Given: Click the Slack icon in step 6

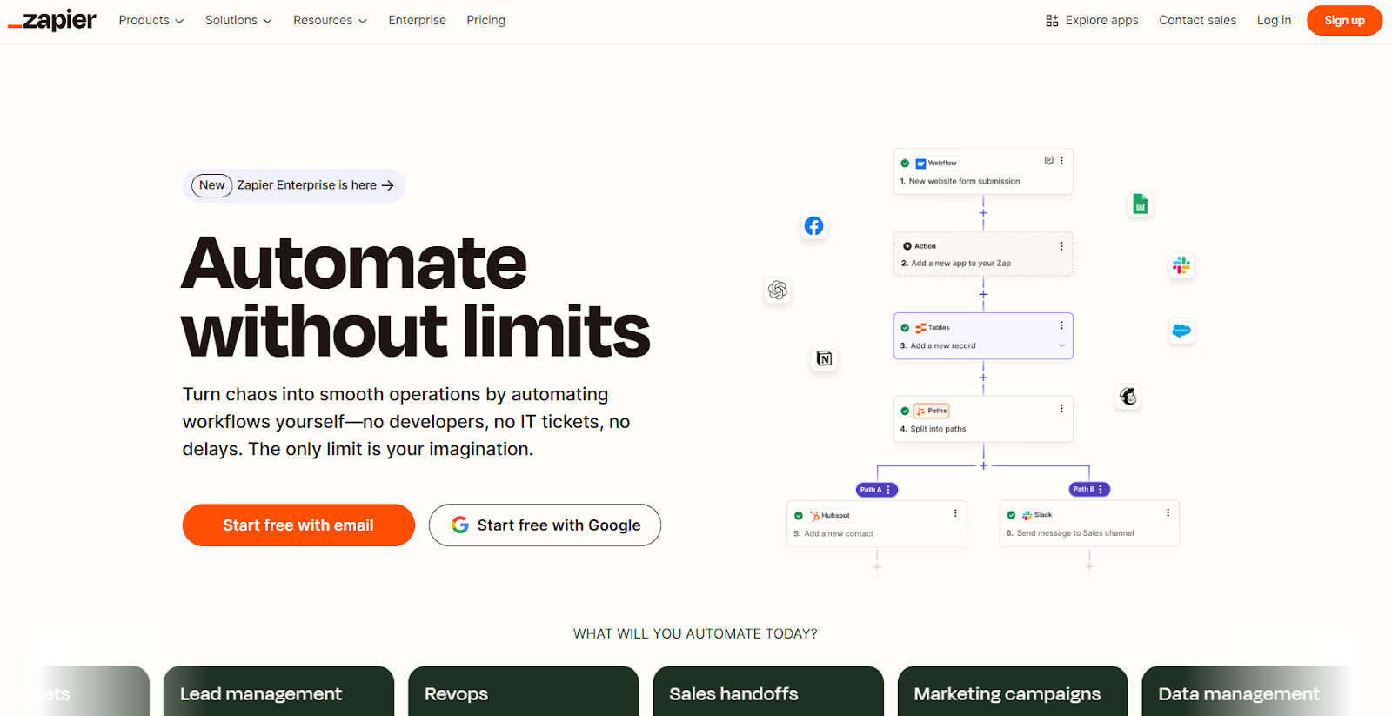Looking at the screenshot, I should [x=1027, y=515].
